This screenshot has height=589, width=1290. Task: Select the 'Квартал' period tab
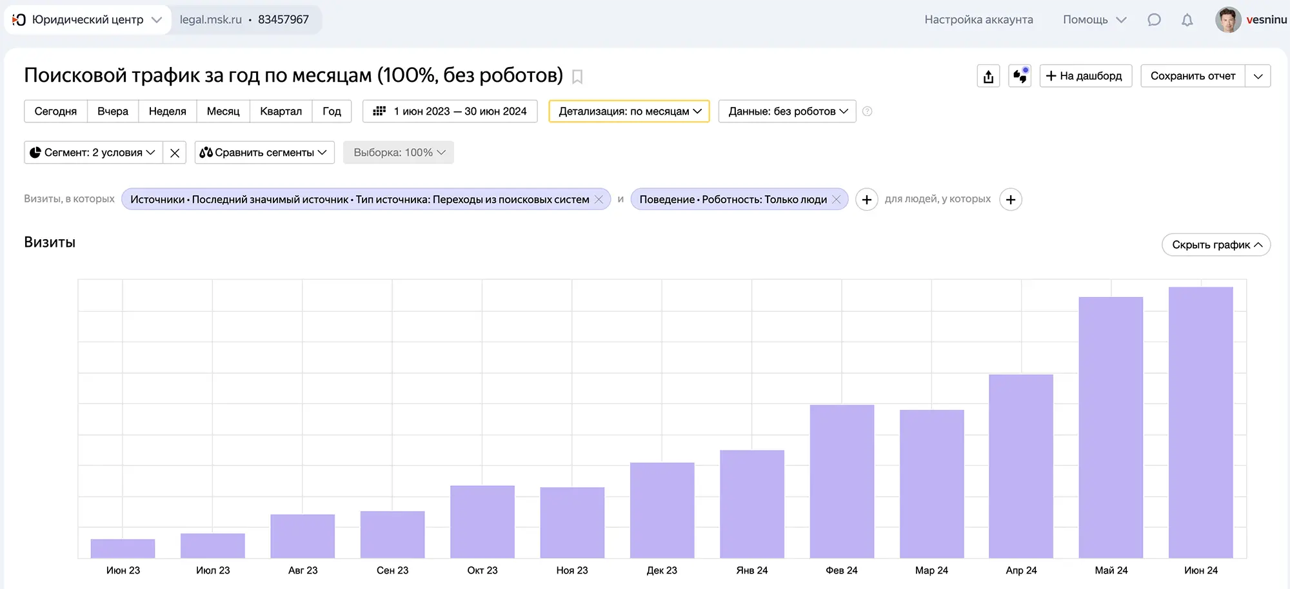pos(281,111)
